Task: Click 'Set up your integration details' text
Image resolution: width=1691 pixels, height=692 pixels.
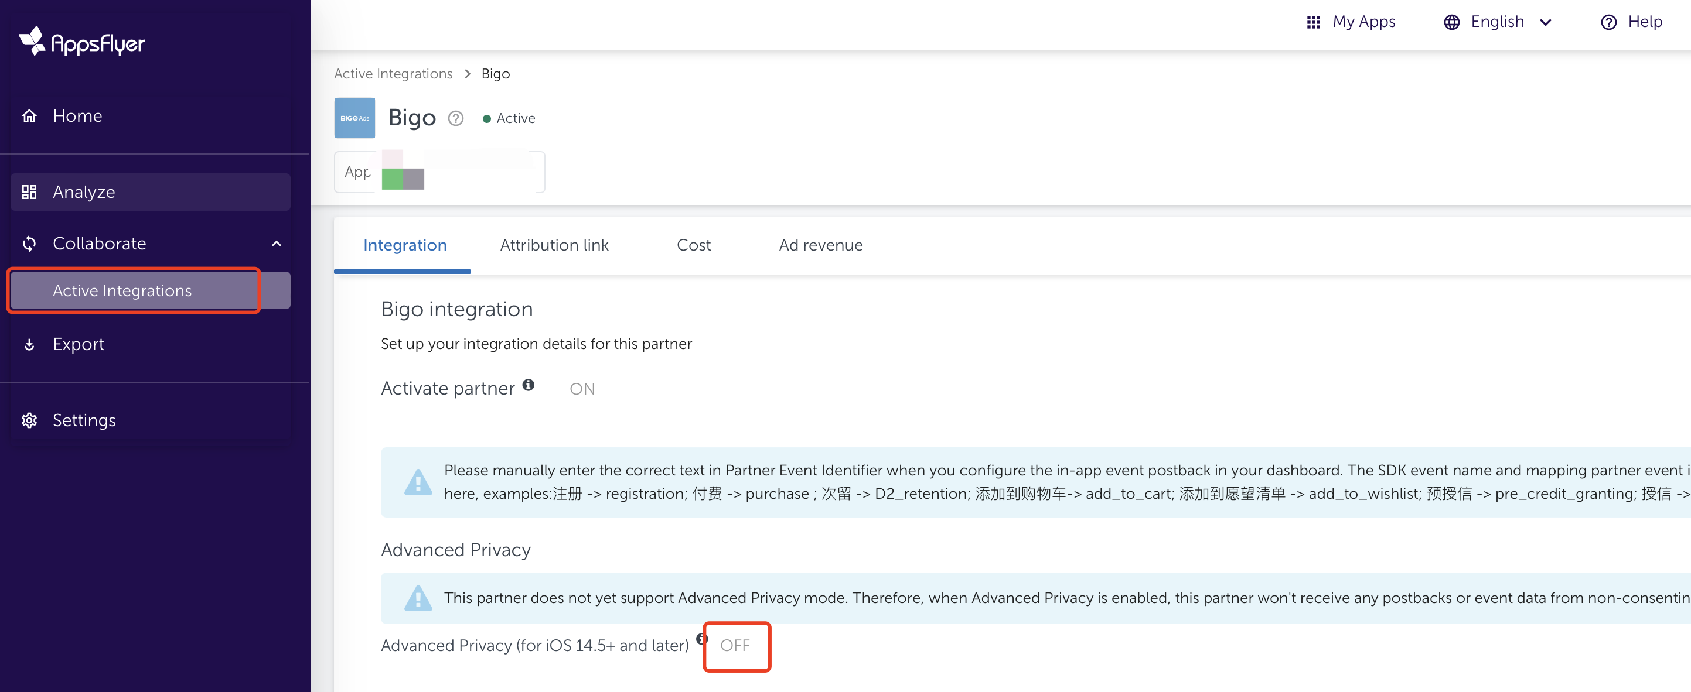Action: pyautogui.click(x=536, y=344)
